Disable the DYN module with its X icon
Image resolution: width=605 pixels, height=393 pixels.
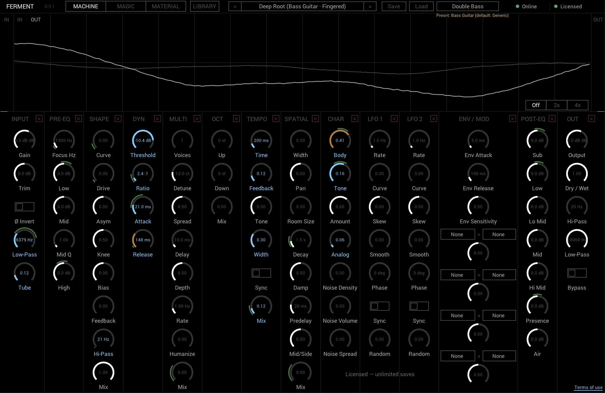[x=158, y=119]
